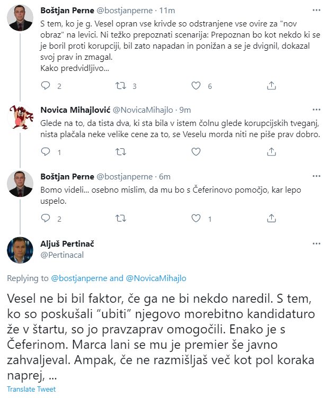Viewport: 329px width, 398px height.
Task: Retweet Boštjan Perne's first tweet
Action: click(120, 86)
